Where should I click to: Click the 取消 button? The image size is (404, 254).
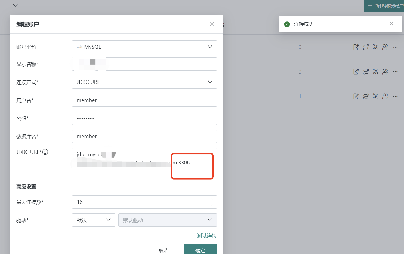coord(163,250)
